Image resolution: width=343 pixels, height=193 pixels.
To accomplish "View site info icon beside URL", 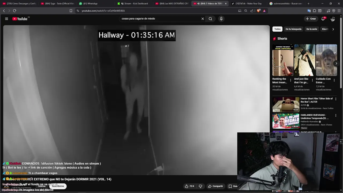I will coord(78,11).
